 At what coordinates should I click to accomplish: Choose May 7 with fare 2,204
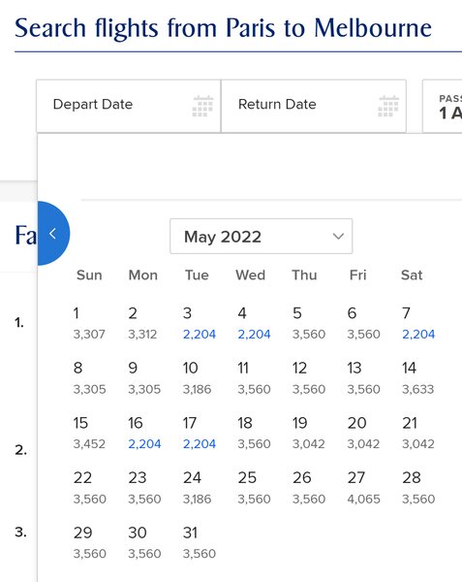(x=418, y=323)
